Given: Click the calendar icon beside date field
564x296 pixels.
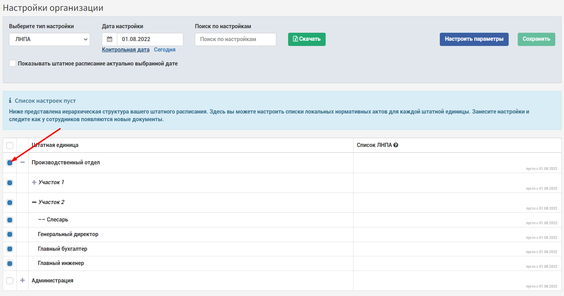Looking at the screenshot, I should tap(110, 39).
